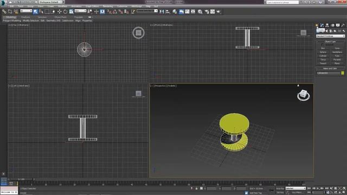Switch to the Motion command panel
The width and height of the screenshot is (347, 195).
click(332, 25)
